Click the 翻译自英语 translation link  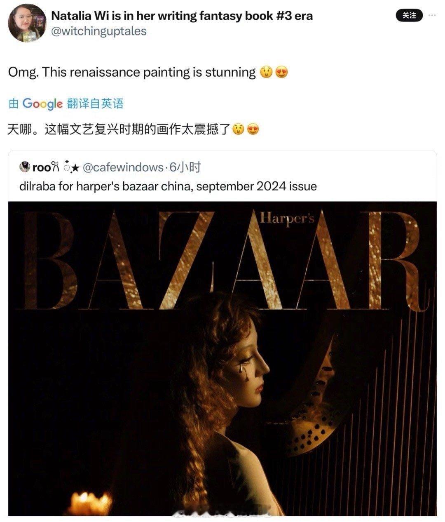tap(95, 103)
